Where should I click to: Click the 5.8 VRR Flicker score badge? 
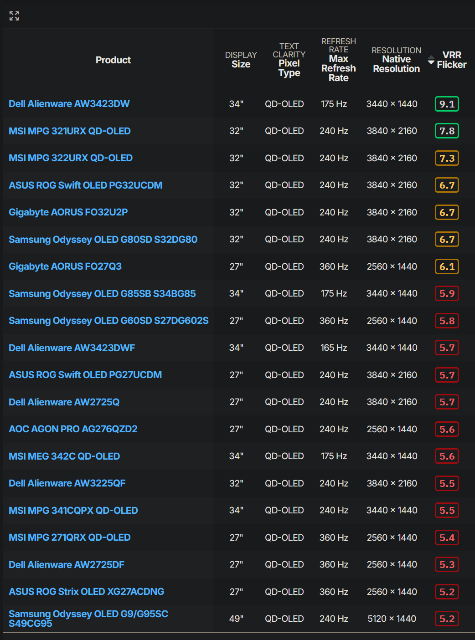447,321
